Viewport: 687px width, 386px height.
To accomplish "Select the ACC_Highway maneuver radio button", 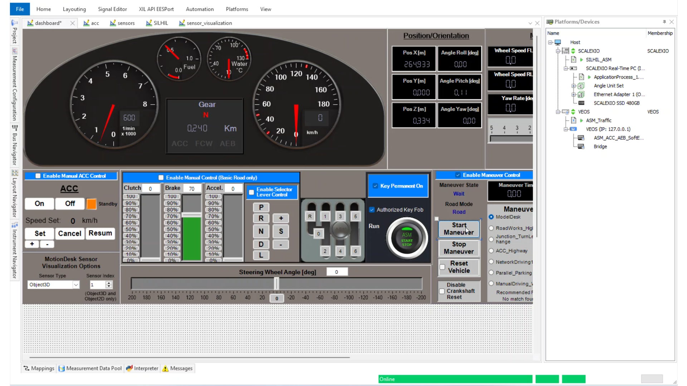I will pos(491,251).
